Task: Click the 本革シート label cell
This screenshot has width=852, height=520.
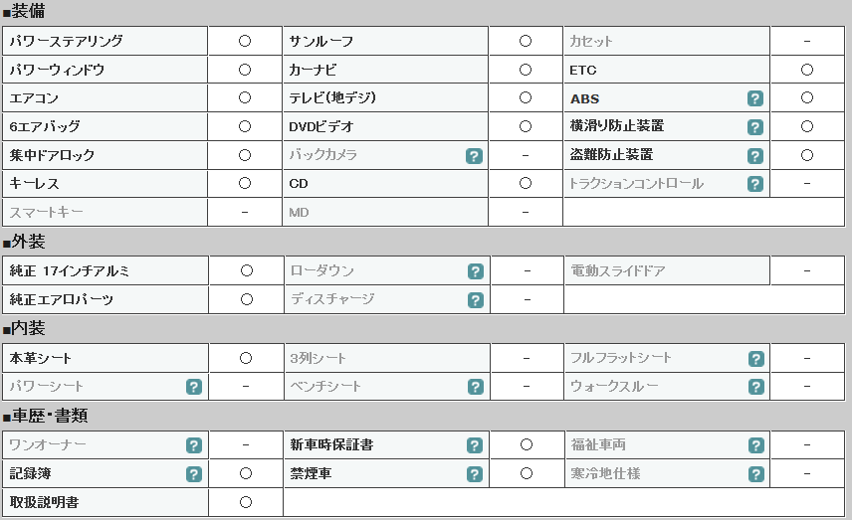Action: pos(106,358)
